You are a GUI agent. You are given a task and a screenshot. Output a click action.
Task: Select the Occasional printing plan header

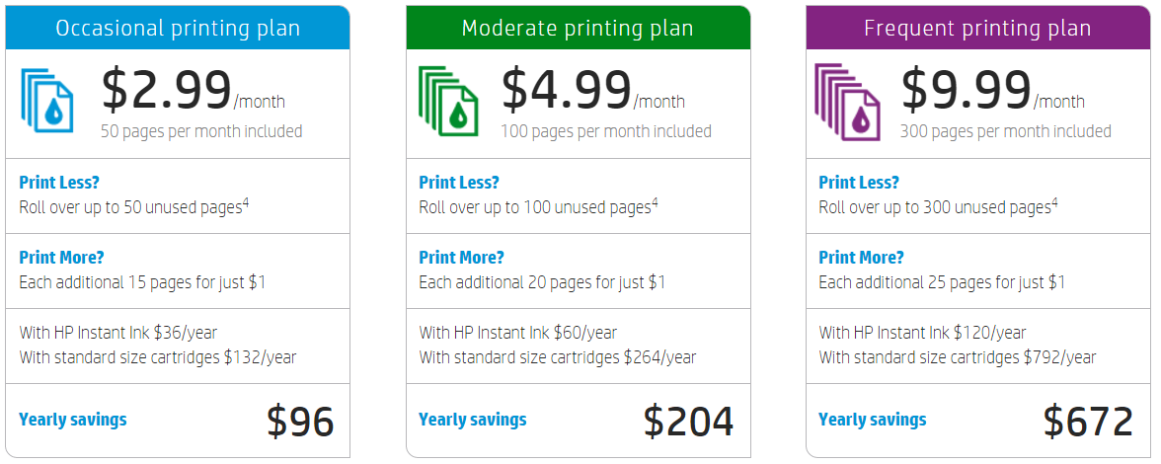[x=178, y=28]
